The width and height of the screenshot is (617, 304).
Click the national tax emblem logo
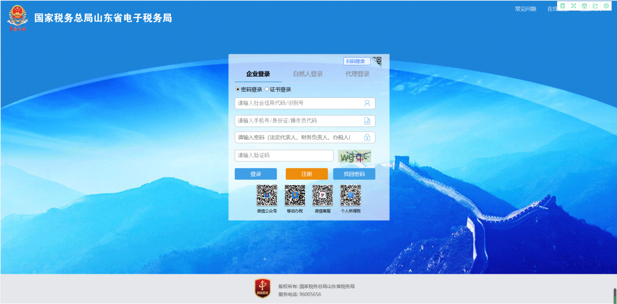[x=18, y=18]
